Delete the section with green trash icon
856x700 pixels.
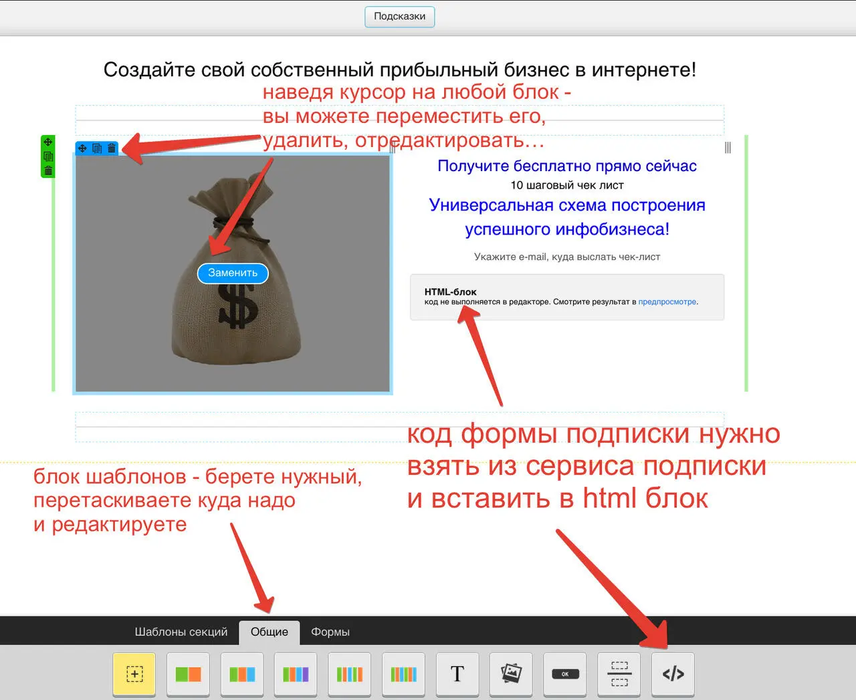tap(48, 171)
